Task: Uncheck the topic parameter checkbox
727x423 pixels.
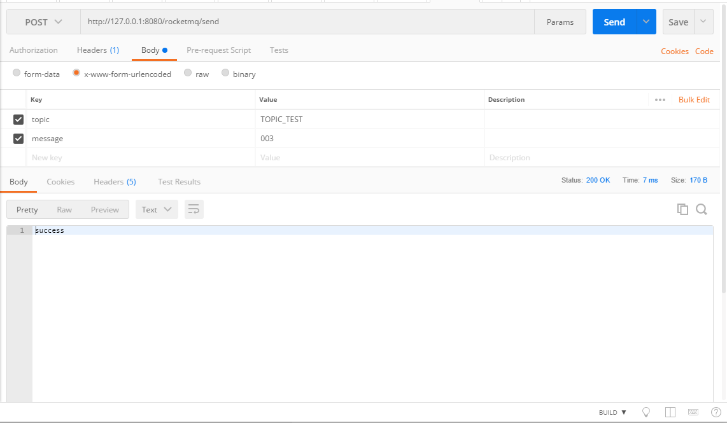Action: 18,120
